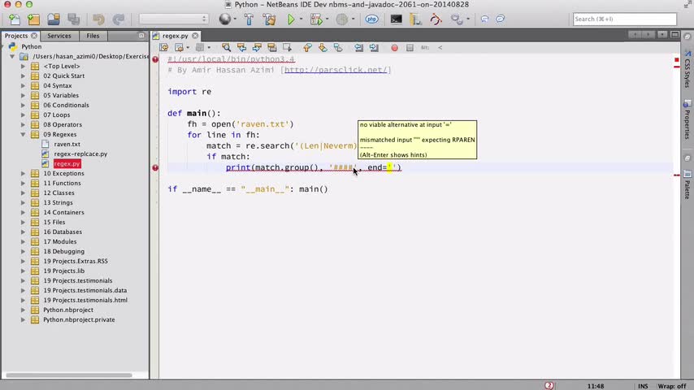694x390 pixels.
Task: Show opened documents list dropdown button
Action: coord(662,34)
